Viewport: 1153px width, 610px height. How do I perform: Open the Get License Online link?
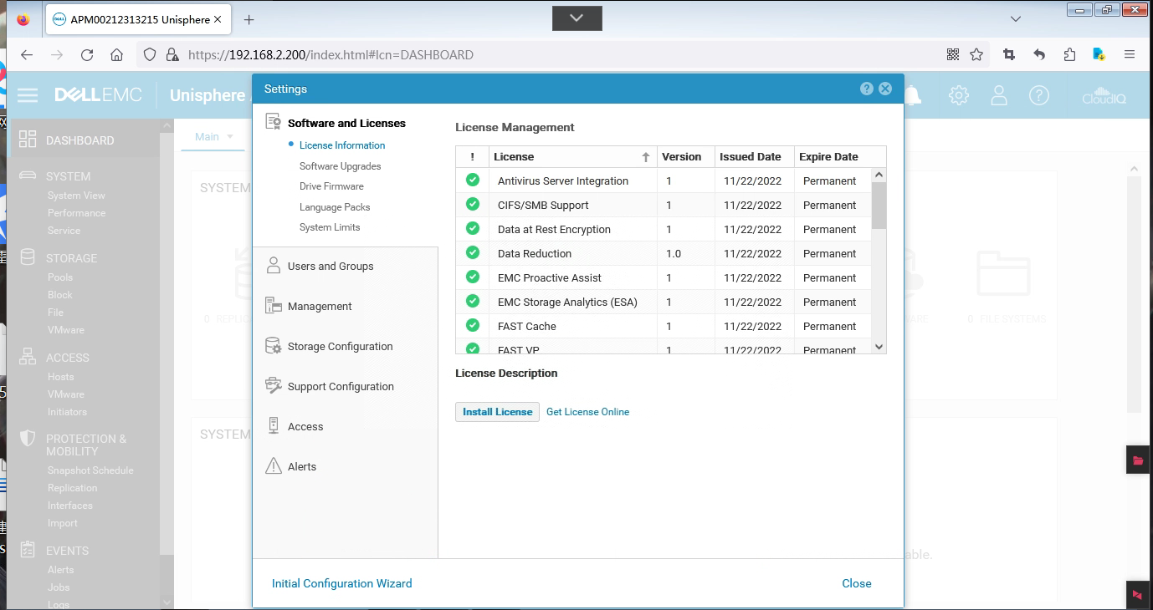pyautogui.click(x=587, y=412)
